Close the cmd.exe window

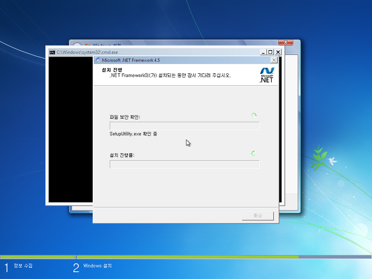click(278, 52)
